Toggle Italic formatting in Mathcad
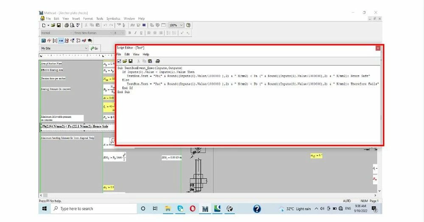The width and height of the screenshot is (424, 222). tap(135, 33)
